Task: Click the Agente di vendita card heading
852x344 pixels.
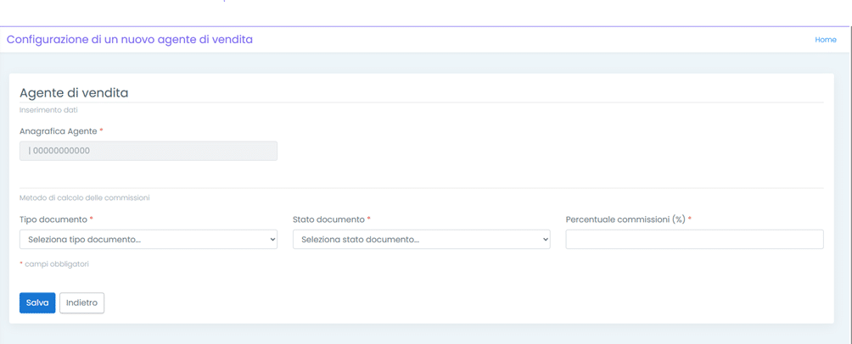Action: click(74, 93)
